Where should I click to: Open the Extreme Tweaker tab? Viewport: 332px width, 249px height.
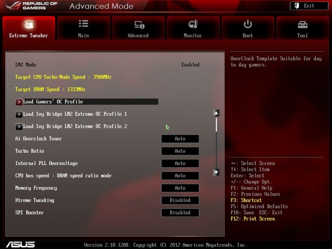click(x=29, y=28)
